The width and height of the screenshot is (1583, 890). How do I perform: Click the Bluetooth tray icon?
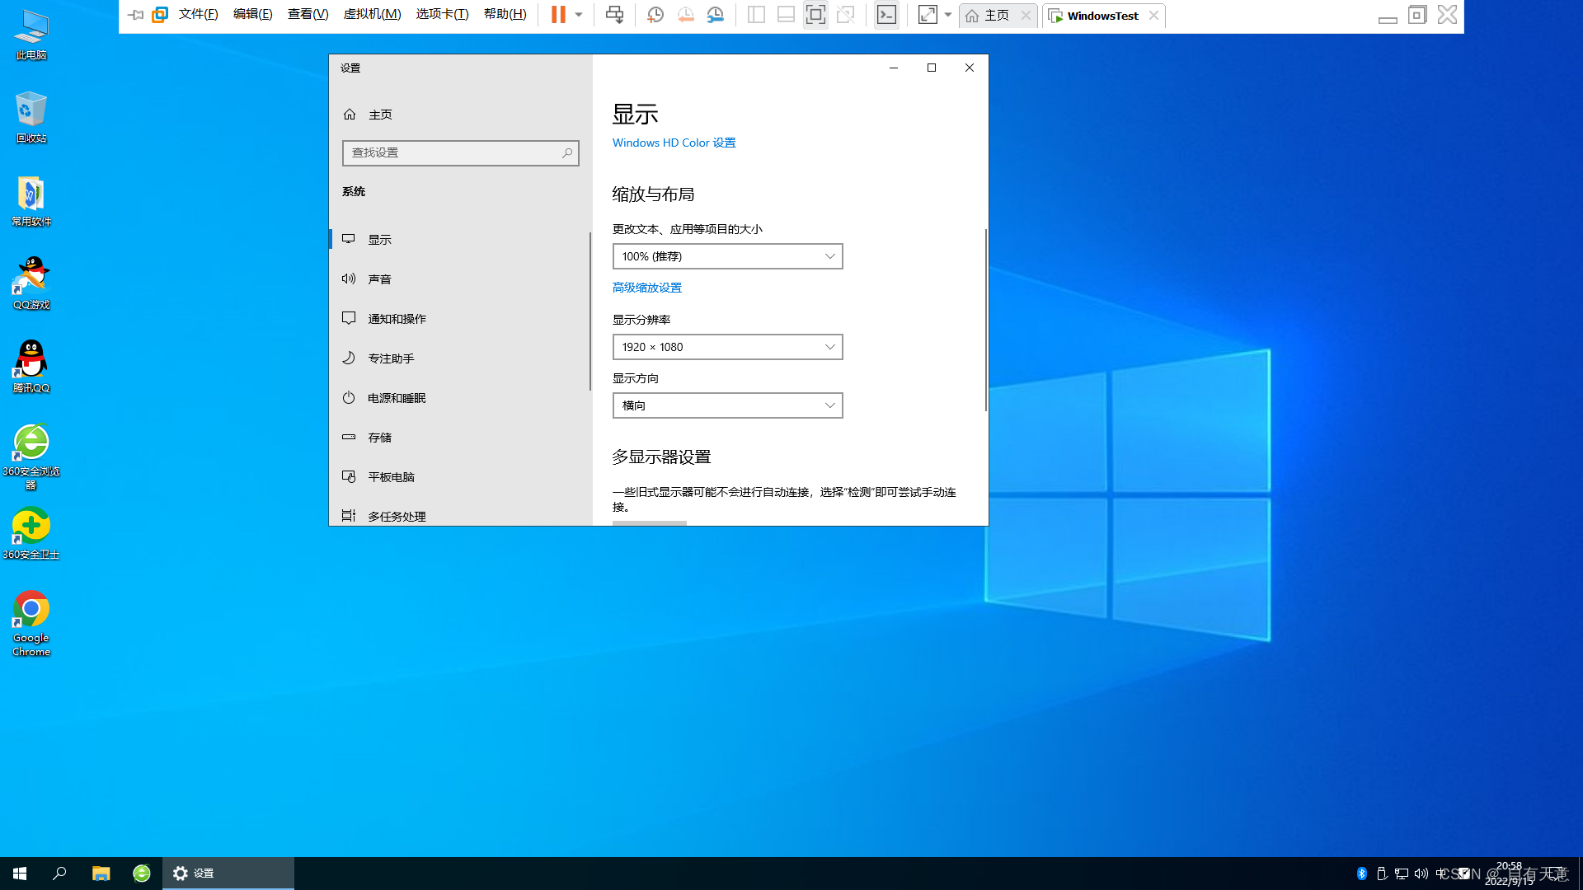pos(1362,874)
